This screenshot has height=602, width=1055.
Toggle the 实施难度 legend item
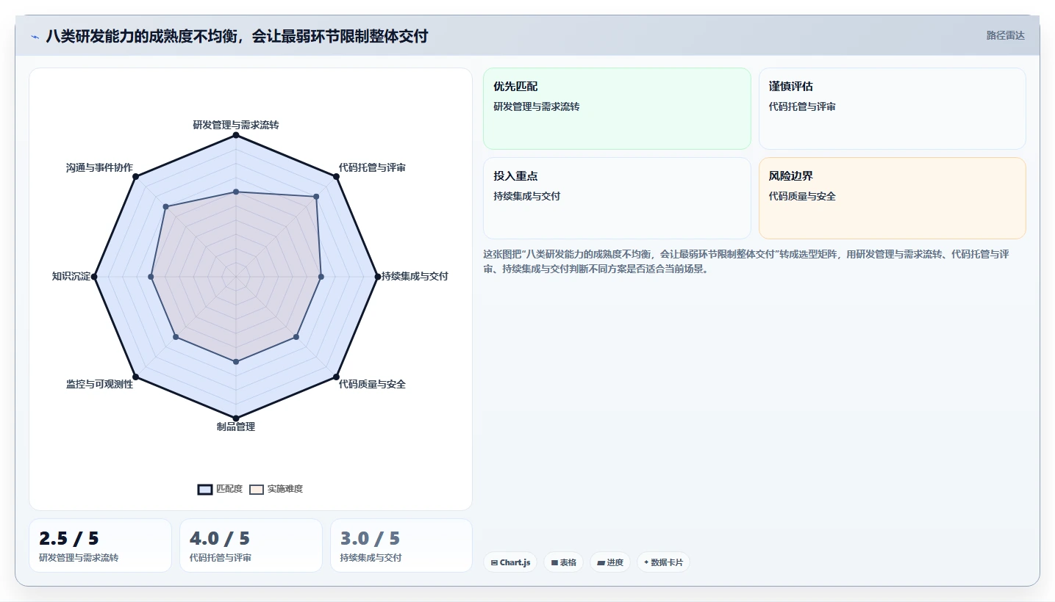coord(276,489)
